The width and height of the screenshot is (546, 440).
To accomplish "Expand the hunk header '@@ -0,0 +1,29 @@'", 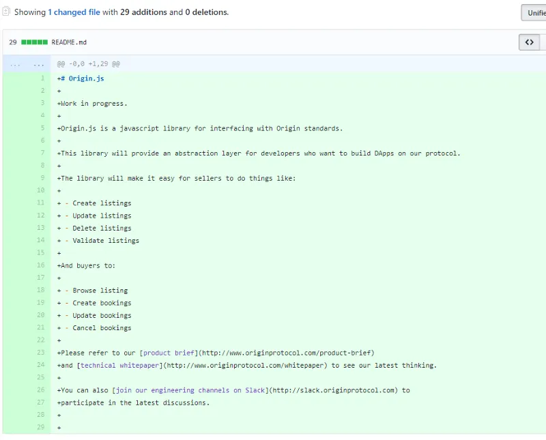I will (89, 64).
